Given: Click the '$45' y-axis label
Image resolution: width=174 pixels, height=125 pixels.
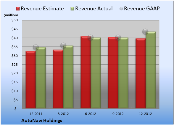Looking at the screenshot, I should tap(15, 29).
